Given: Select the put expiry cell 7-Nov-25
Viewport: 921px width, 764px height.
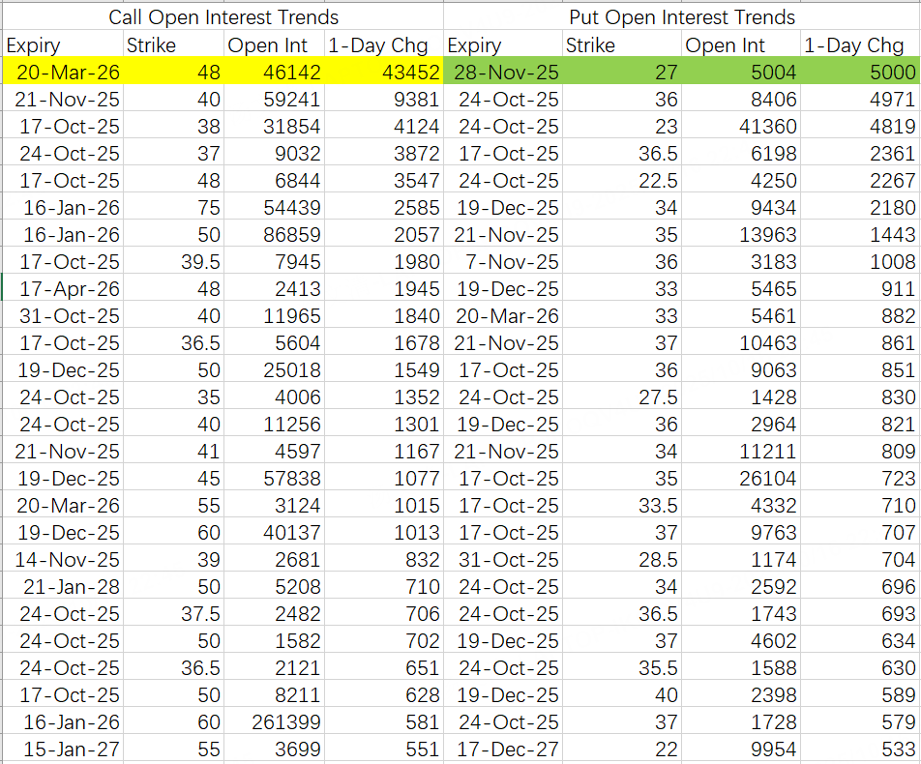Looking at the screenshot, I should (x=503, y=261).
